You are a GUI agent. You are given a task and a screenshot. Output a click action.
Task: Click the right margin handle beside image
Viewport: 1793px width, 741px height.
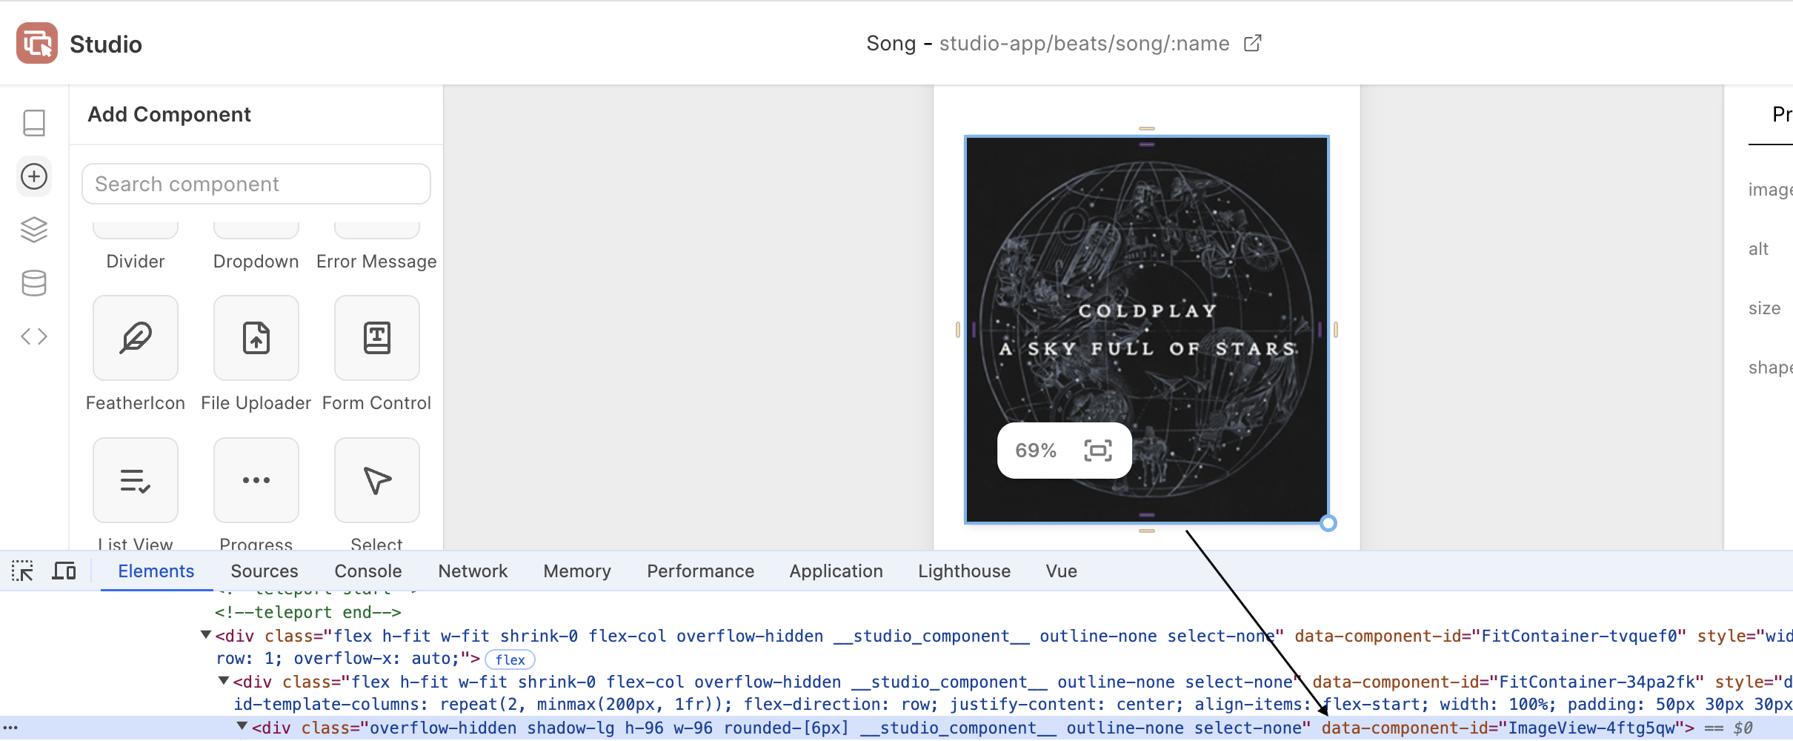[1336, 330]
